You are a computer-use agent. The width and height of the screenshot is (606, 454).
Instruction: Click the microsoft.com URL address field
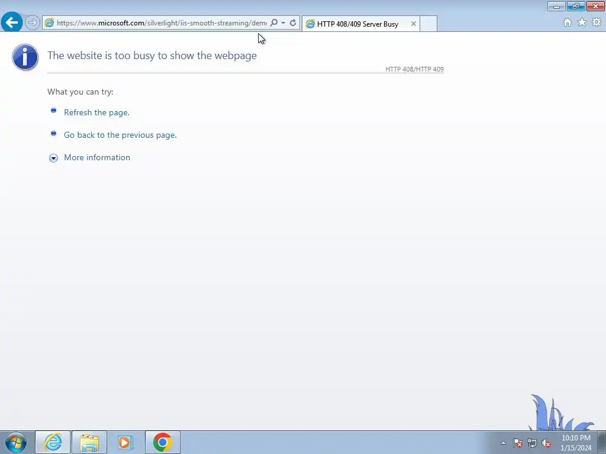click(x=162, y=23)
